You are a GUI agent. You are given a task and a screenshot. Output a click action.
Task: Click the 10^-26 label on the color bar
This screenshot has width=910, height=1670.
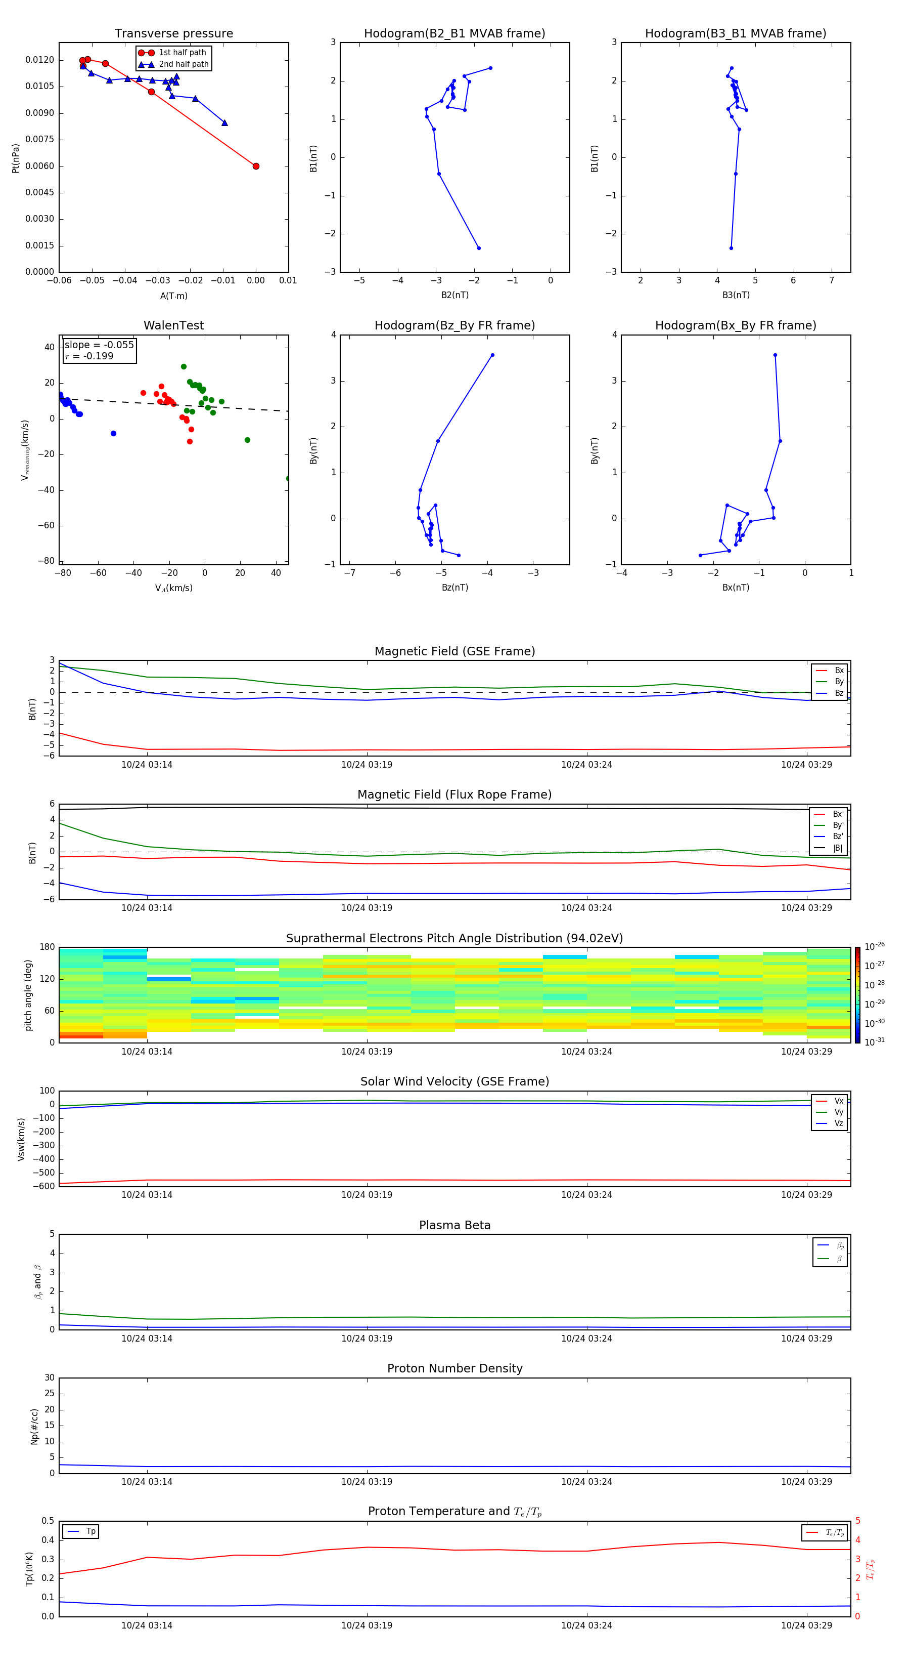[x=875, y=946]
